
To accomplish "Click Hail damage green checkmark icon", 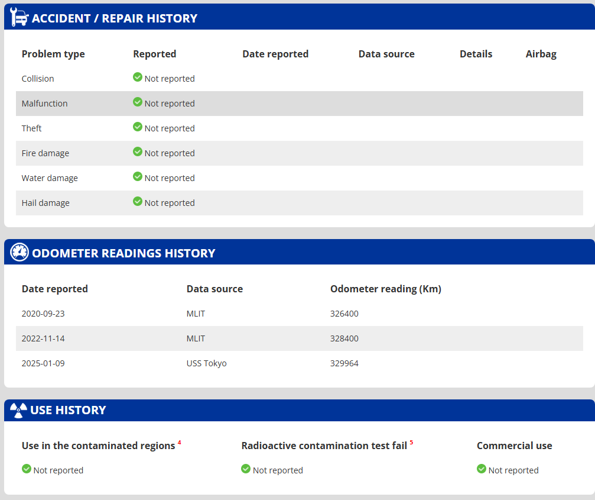I will (x=138, y=202).
